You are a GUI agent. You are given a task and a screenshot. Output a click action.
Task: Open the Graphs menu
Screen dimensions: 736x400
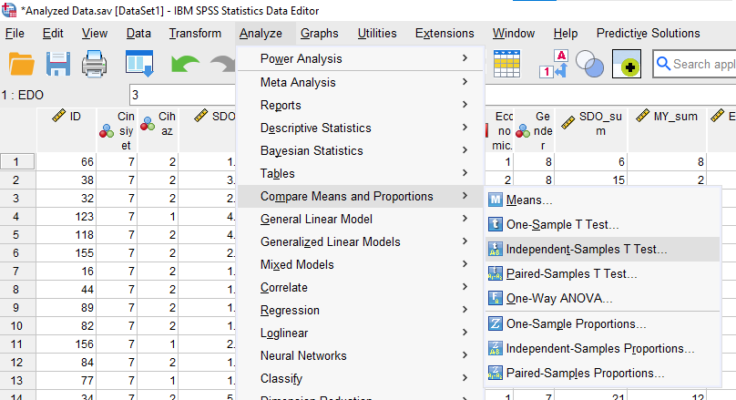(x=319, y=34)
